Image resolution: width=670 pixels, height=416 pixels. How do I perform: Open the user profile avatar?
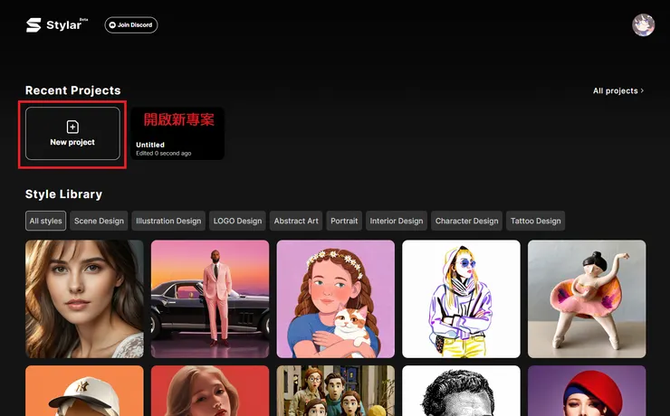click(643, 24)
